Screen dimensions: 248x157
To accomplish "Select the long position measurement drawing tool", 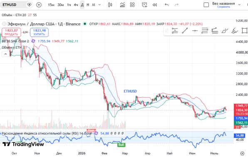I will 175,31.
